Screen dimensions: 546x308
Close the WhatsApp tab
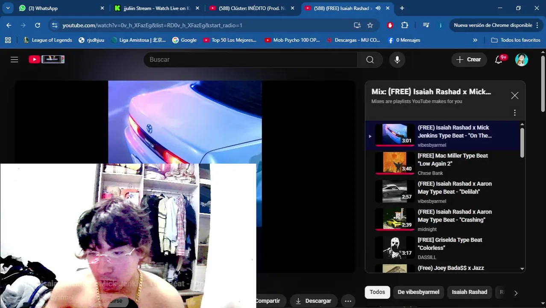coord(102,8)
